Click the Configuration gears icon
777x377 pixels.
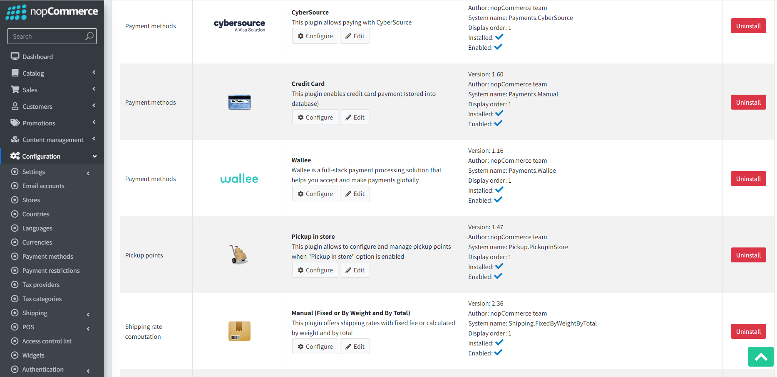point(15,156)
